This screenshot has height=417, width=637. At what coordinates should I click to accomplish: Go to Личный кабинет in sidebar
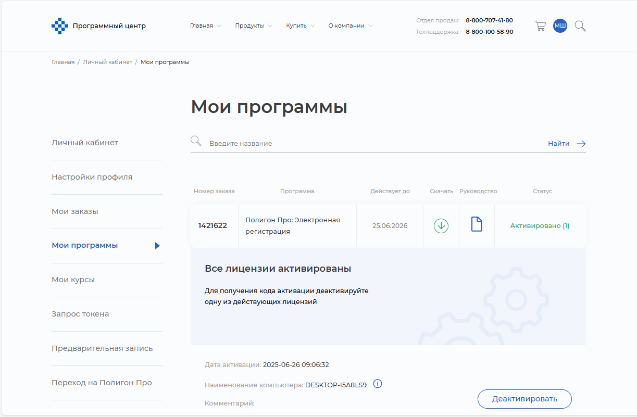coord(85,143)
